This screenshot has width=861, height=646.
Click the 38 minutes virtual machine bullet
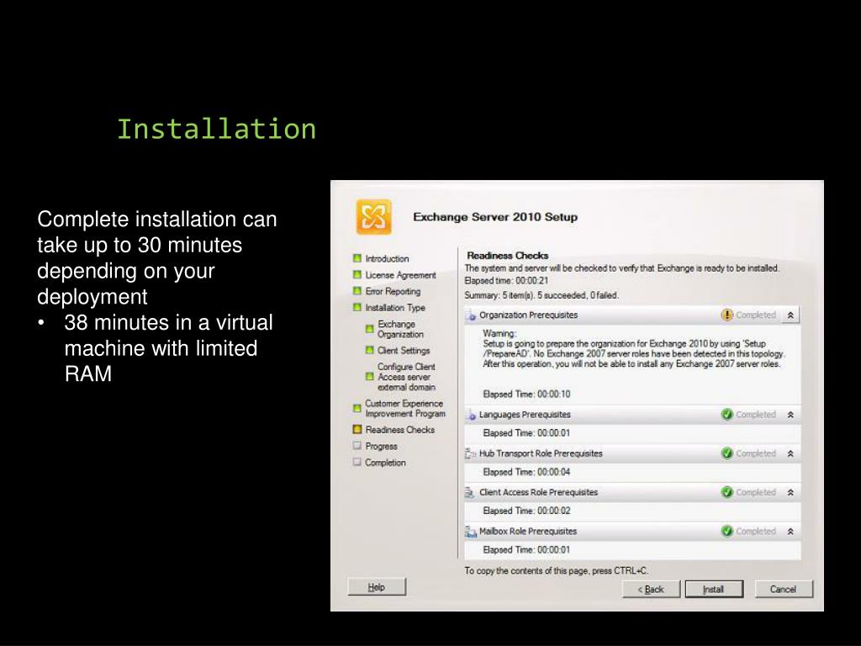168,347
